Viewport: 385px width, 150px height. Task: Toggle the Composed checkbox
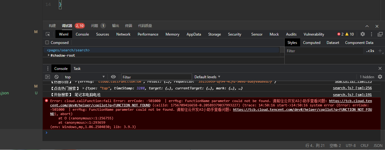tap(47, 43)
